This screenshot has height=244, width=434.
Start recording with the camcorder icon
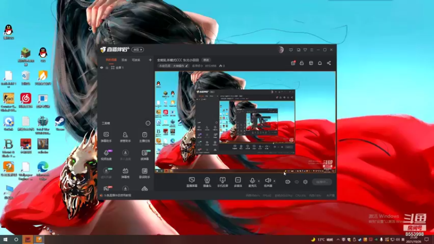tap(288, 182)
